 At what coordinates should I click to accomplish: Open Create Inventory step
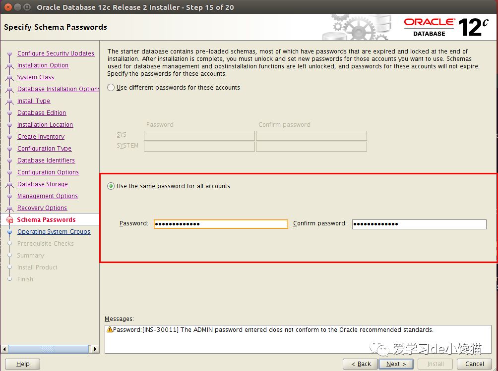pyautogui.click(x=41, y=136)
